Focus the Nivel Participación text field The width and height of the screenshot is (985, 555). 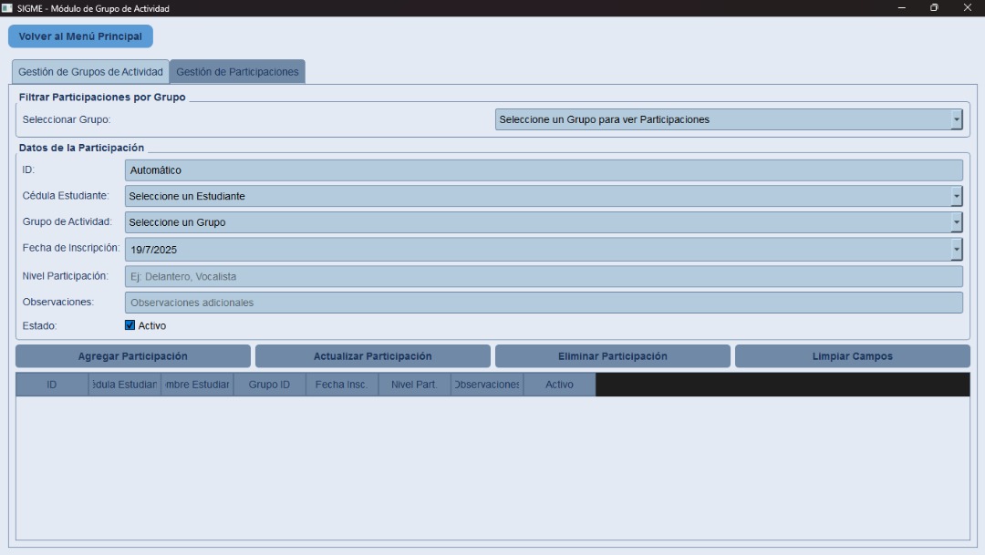click(x=543, y=276)
